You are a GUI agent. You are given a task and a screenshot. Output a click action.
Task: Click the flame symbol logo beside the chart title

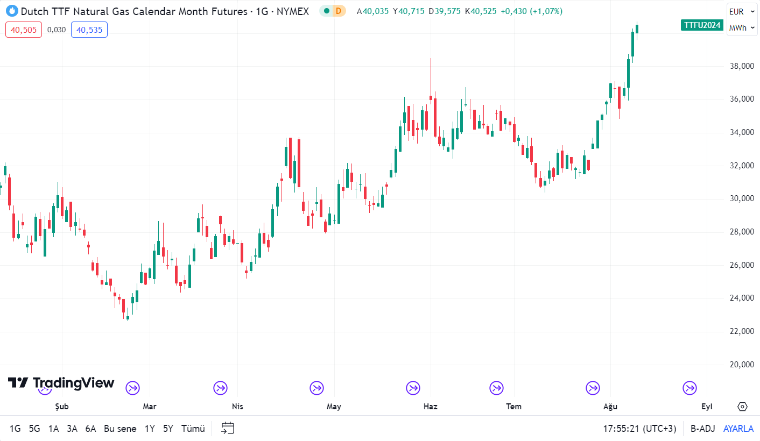pos(12,11)
